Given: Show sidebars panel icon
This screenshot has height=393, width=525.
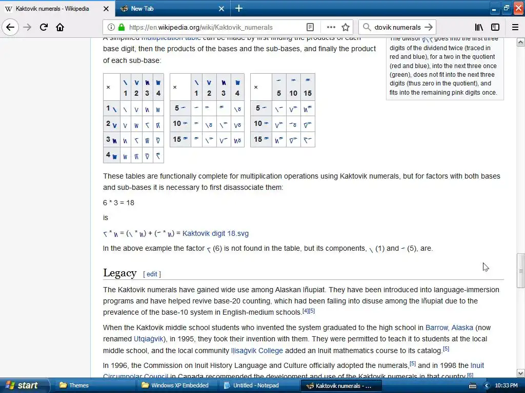Looking at the screenshot, I should [x=495, y=27].
